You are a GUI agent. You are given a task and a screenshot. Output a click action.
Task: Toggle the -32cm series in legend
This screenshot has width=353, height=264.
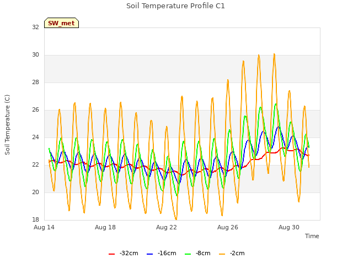click(x=124, y=253)
